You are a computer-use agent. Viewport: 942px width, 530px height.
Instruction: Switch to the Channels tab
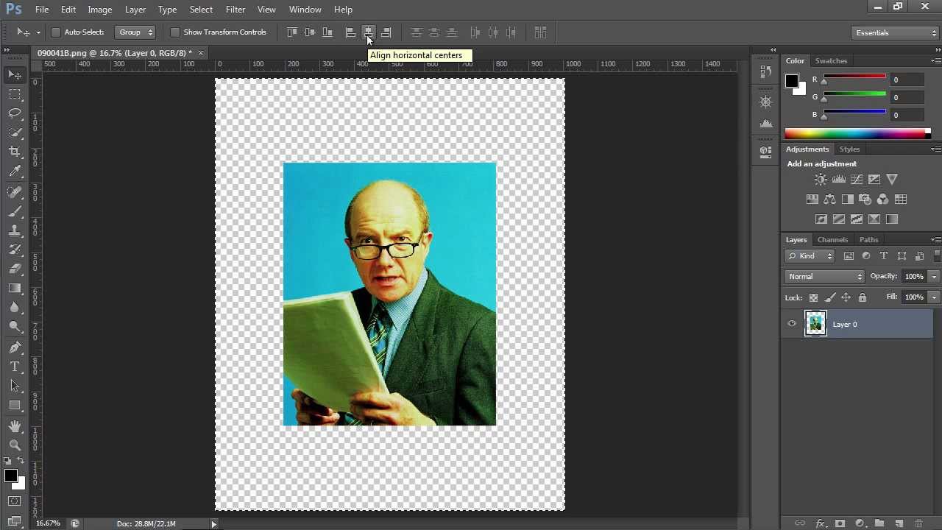[x=832, y=240]
